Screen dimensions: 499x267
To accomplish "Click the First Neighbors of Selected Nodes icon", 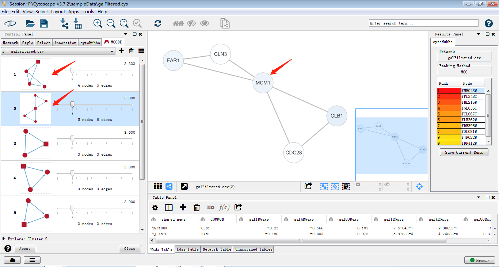I will coord(178,23).
